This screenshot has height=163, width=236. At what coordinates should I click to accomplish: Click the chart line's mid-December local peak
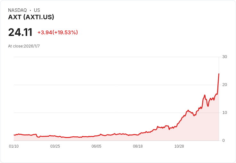[x=205, y=95]
